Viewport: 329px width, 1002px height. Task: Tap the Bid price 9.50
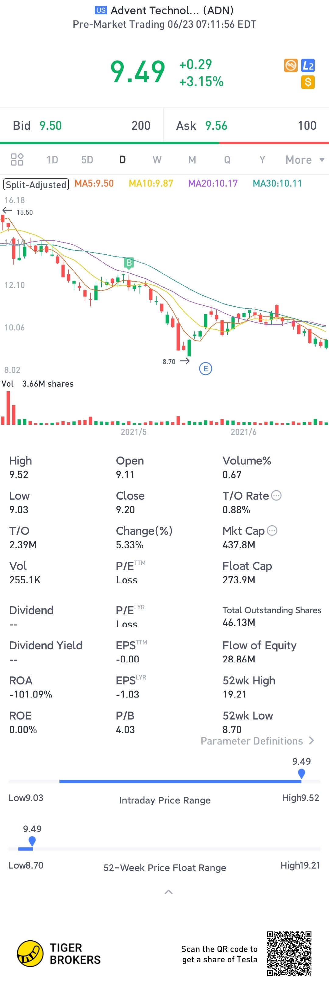tap(51, 126)
